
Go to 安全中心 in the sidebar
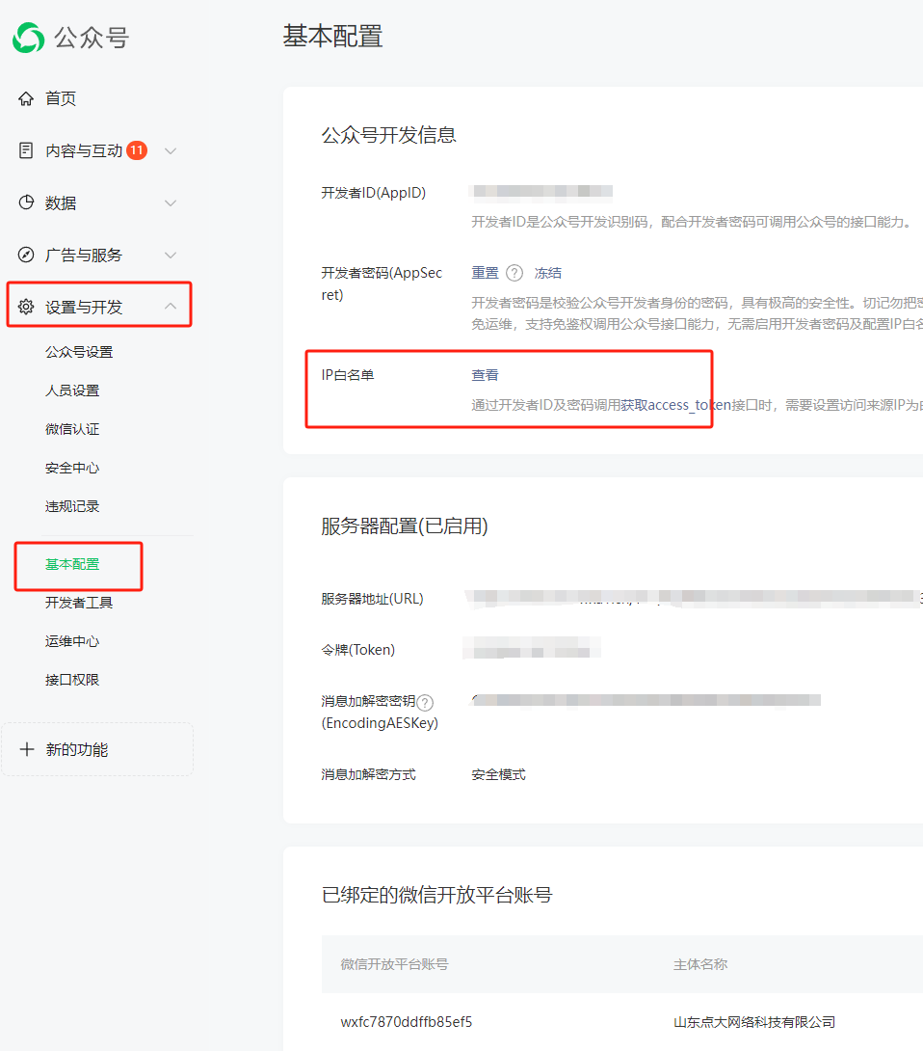72,468
